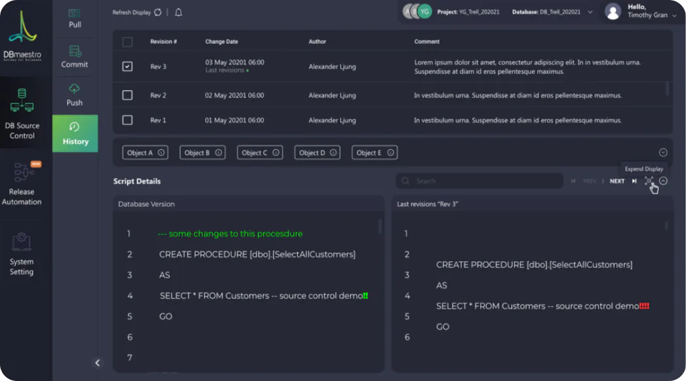Click the Comment column header
The height and width of the screenshot is (381, 686).
click(427, 41)
